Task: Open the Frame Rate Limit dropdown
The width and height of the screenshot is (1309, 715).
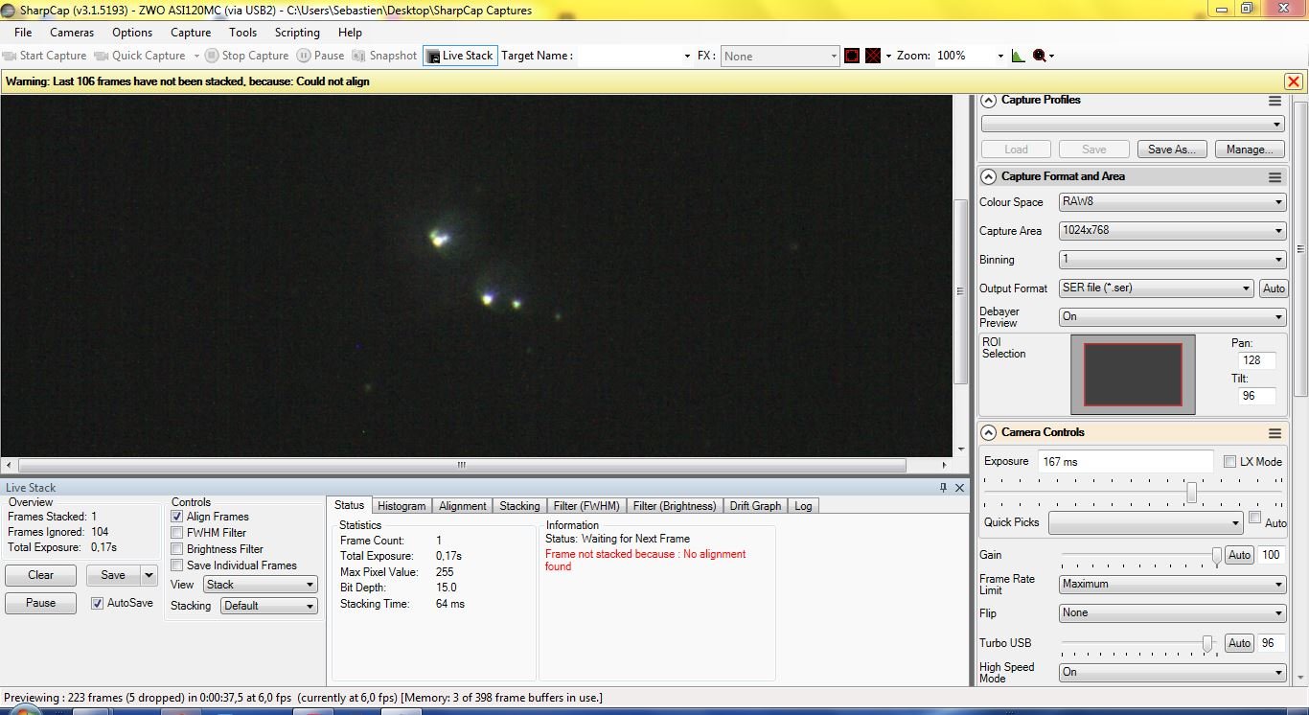Action: tap(1172, 584)
